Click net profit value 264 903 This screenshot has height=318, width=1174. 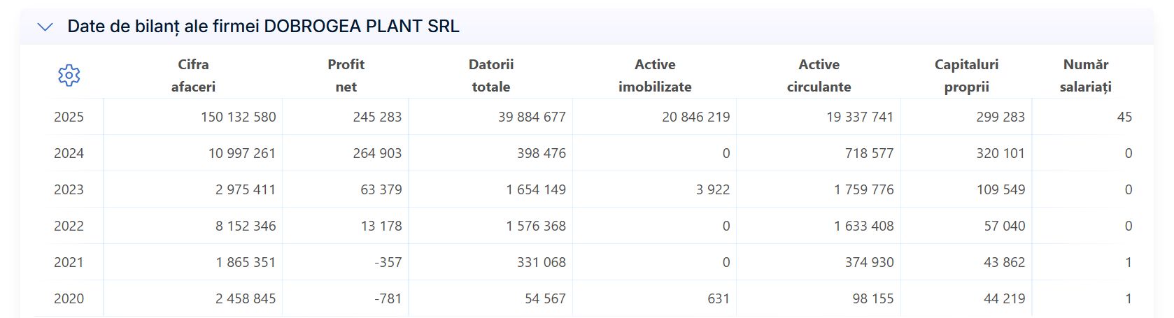click(x=377, y=153)
